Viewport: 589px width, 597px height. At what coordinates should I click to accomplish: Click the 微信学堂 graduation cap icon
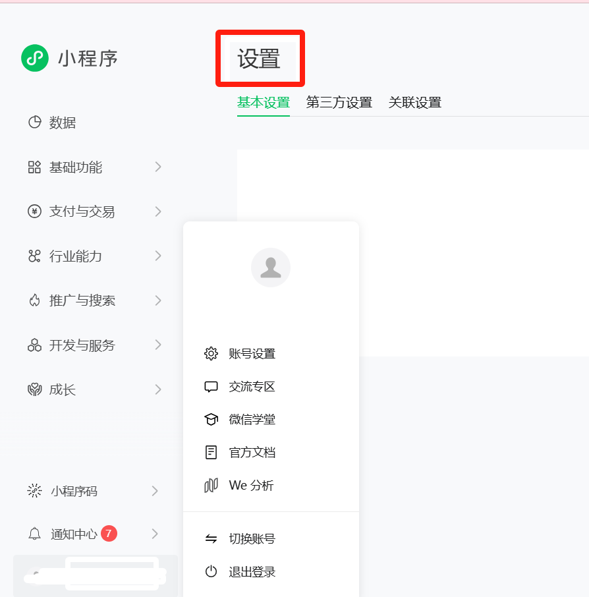coord(211,420)
